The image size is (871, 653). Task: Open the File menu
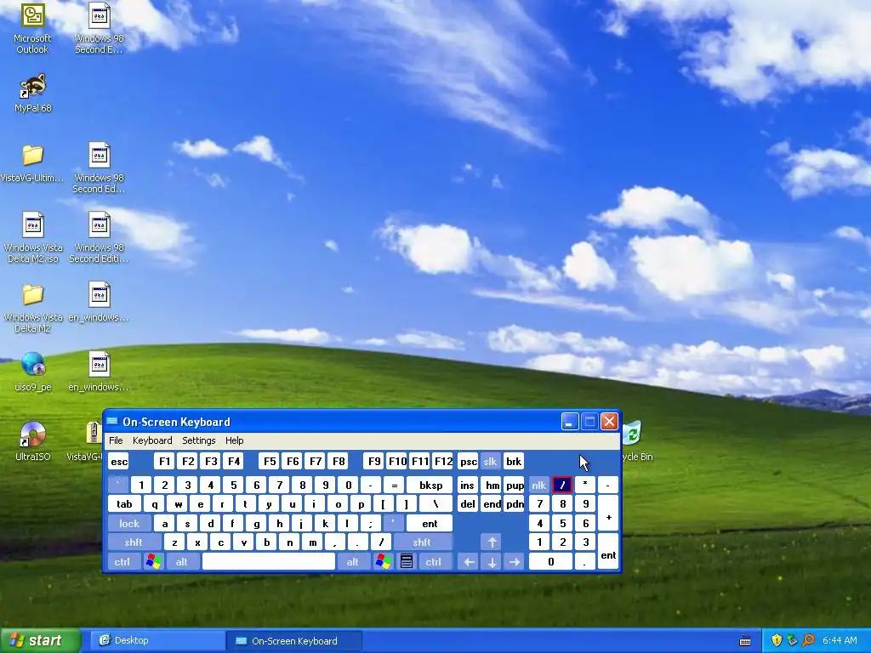(x=116, y=440)
